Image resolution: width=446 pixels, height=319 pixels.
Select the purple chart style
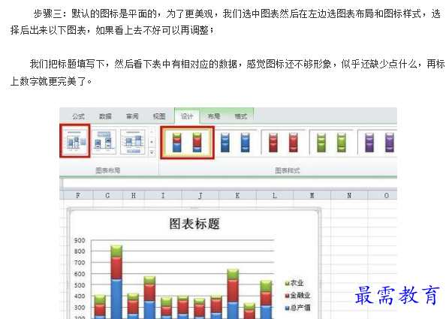[x=377, y=142]
